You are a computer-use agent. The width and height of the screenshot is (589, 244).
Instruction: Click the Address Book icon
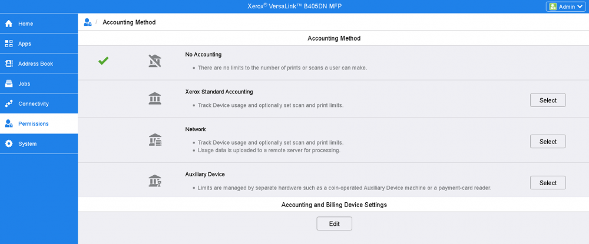pos(9,63)
